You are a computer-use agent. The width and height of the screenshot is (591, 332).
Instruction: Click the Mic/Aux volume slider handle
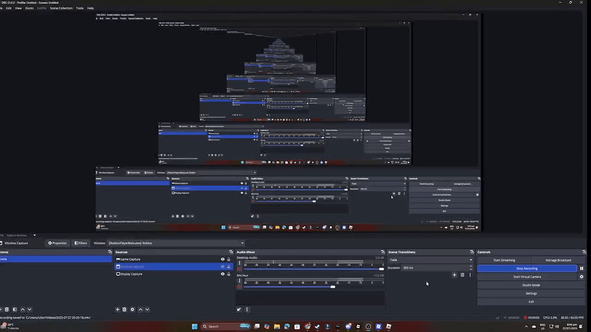click(x=333, y=286)
